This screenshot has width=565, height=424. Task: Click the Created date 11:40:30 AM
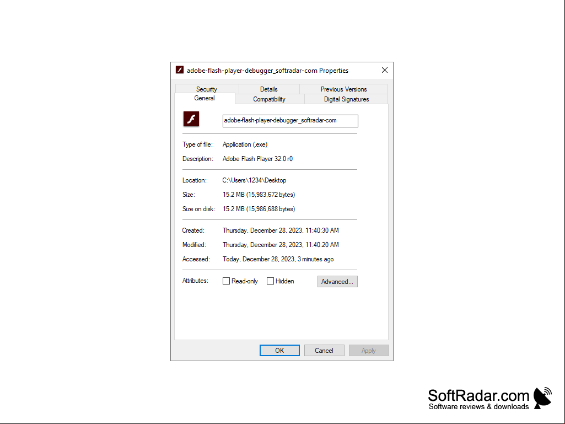pos(281,230)
